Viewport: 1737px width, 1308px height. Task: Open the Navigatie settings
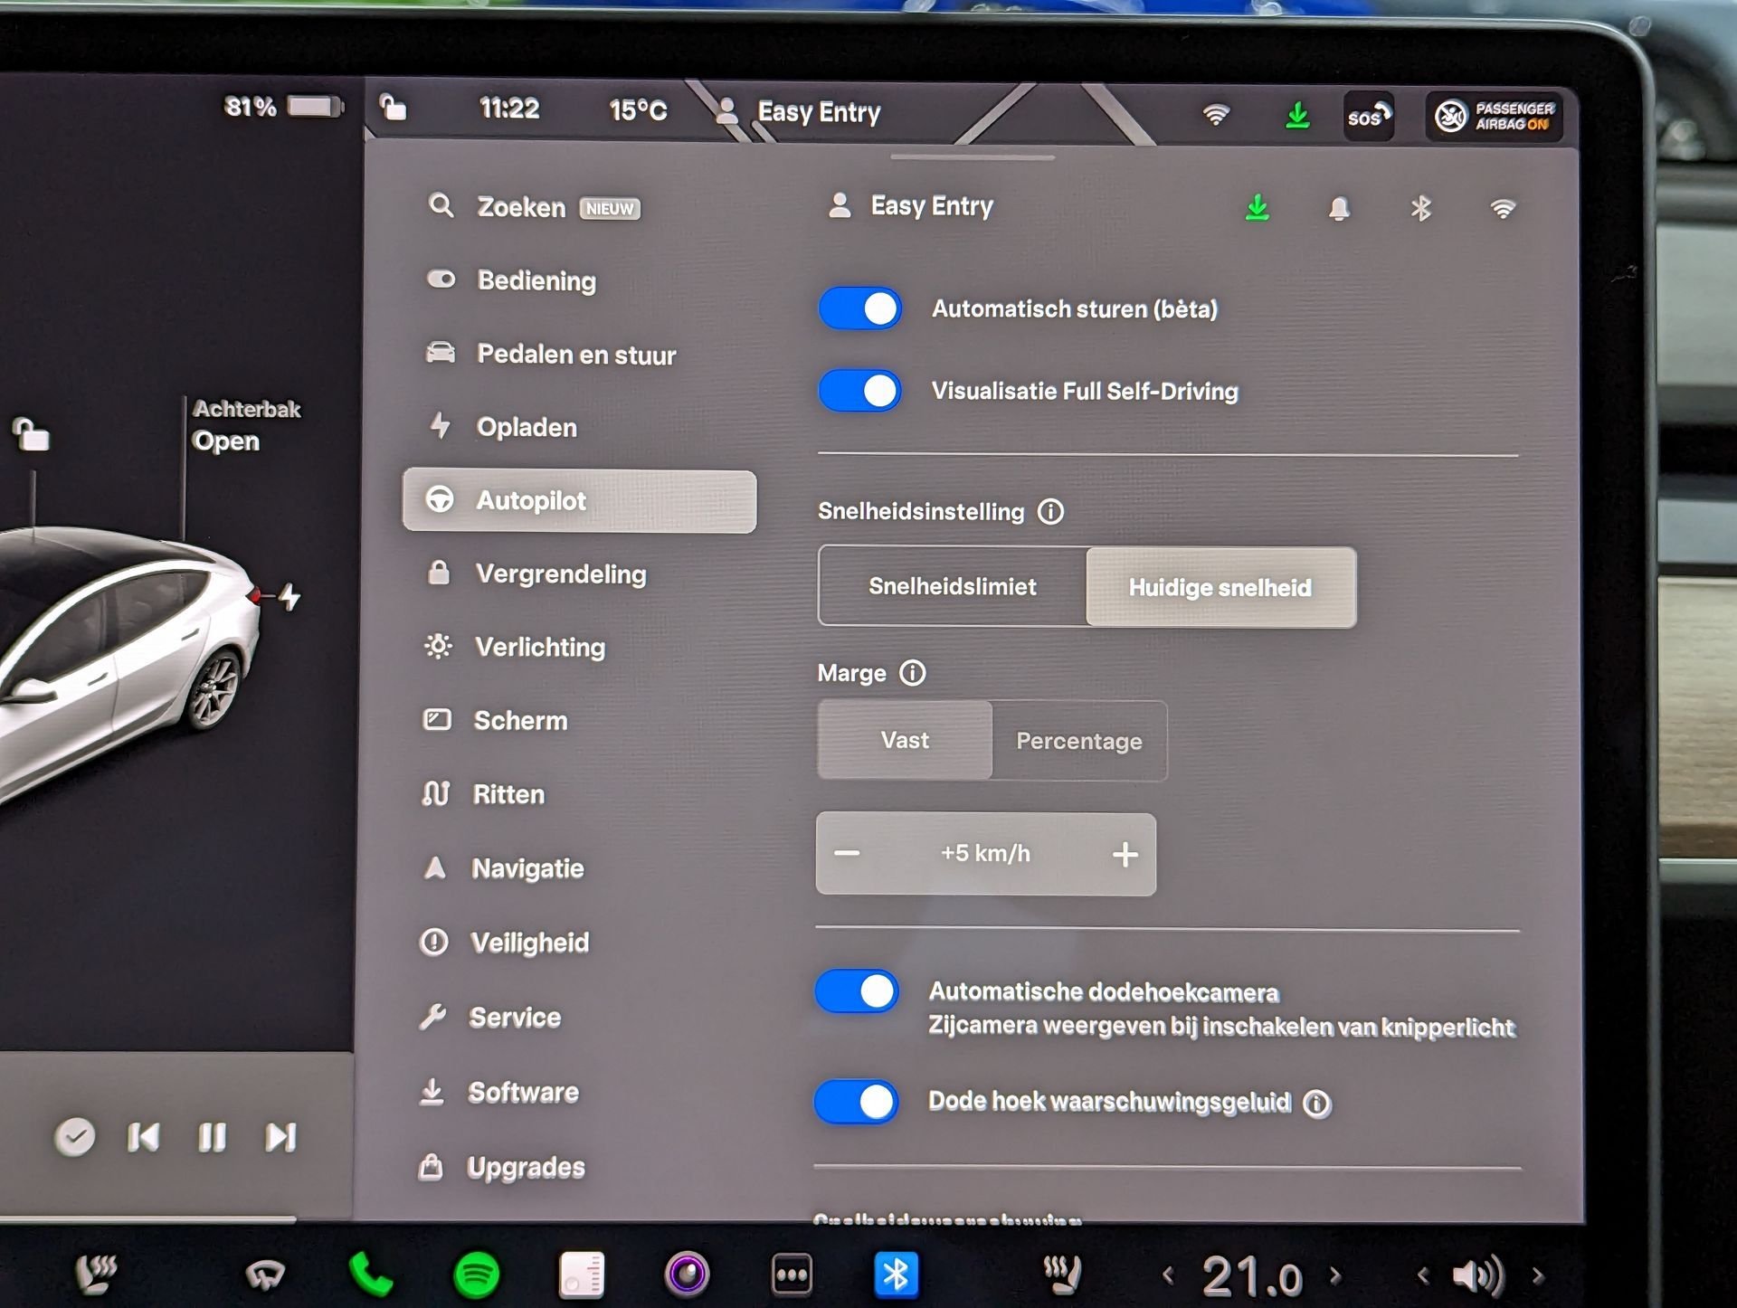click(x=502, y=868)
